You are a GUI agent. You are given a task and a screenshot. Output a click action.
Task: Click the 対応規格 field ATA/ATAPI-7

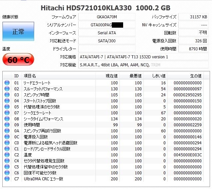(143, 57)
